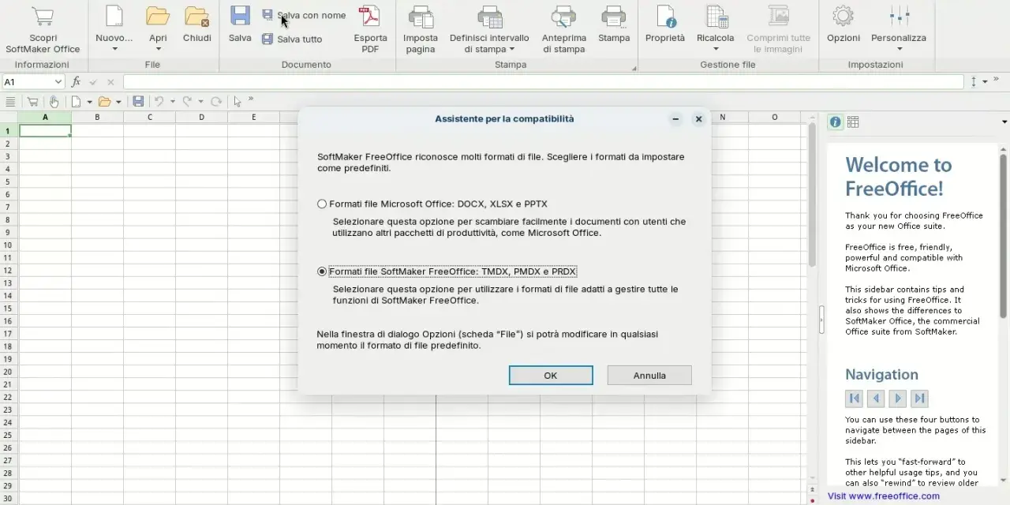Go to previous sidebar page button
Image resolution: width=1010 pixels, height=505 pixels.
(876, 398)
